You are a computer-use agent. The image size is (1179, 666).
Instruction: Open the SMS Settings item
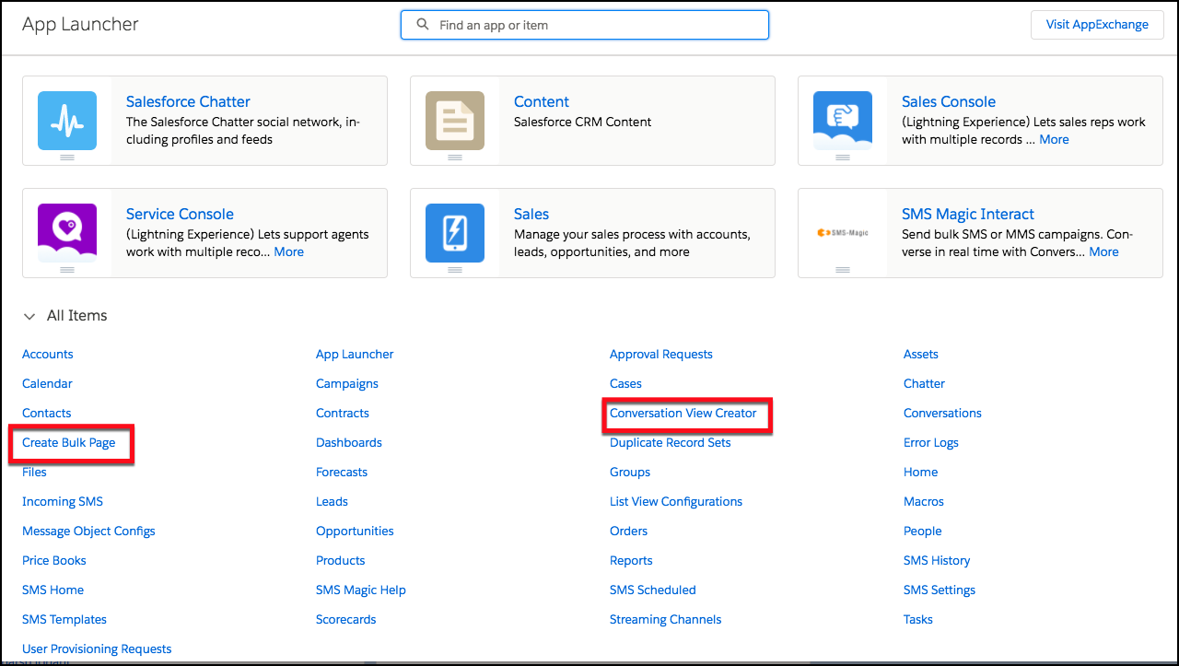940,590
